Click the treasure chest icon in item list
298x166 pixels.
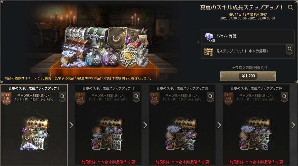pyautogui.click(x=208, y=51)
